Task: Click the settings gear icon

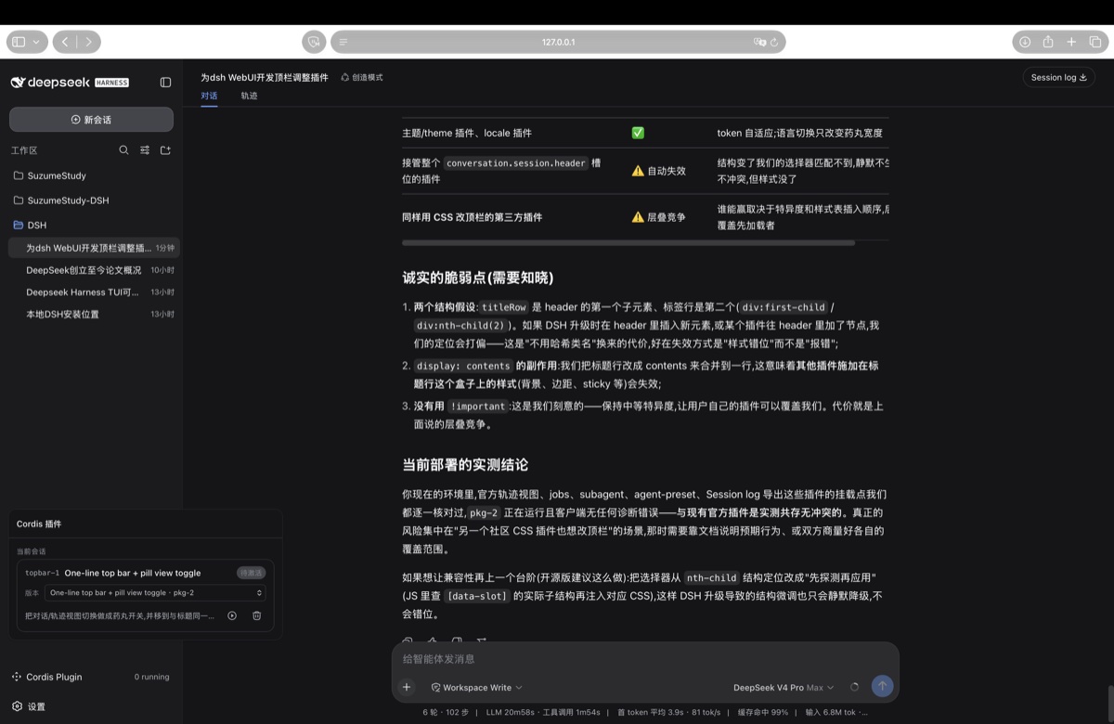Action: click(x=17, y=706)
